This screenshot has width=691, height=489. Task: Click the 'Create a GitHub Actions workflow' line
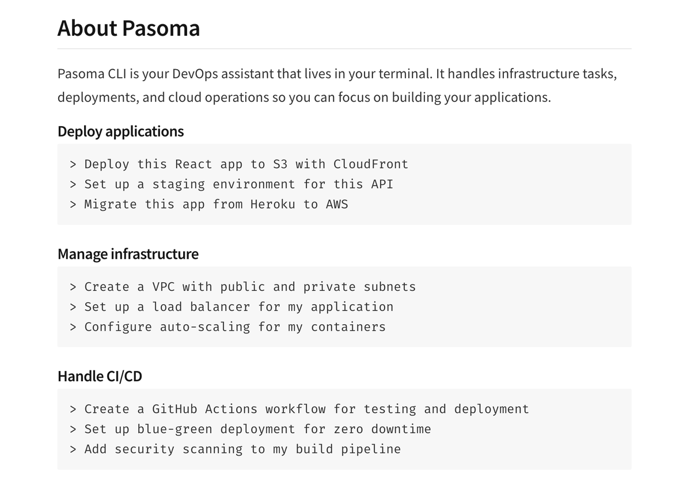299,409
